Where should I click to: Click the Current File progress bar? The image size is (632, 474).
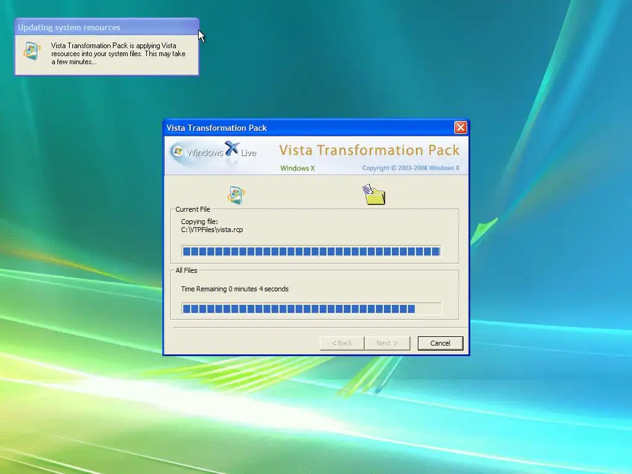click(311, 252)
